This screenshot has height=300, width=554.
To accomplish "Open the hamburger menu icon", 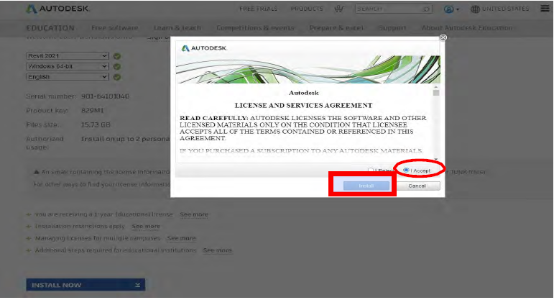I will coord(545,9).
